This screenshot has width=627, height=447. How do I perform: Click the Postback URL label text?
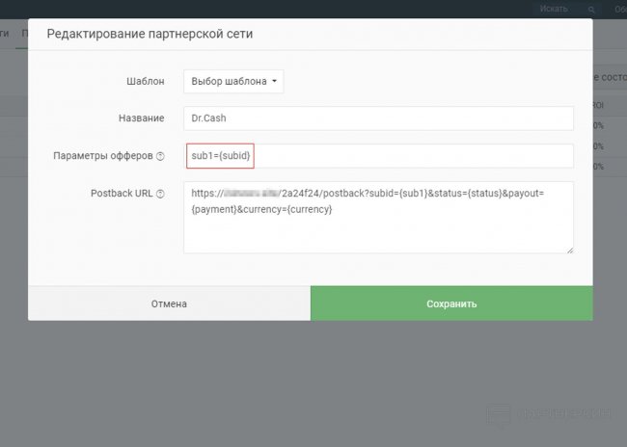pos(123,194)
